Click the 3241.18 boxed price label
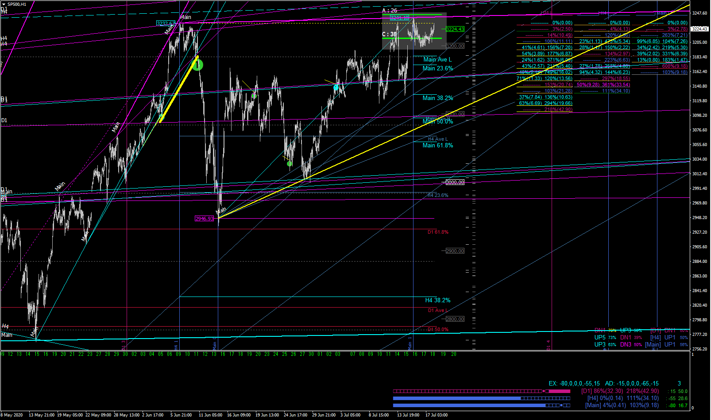Viewport: 711px width, 420px height. 399,18
